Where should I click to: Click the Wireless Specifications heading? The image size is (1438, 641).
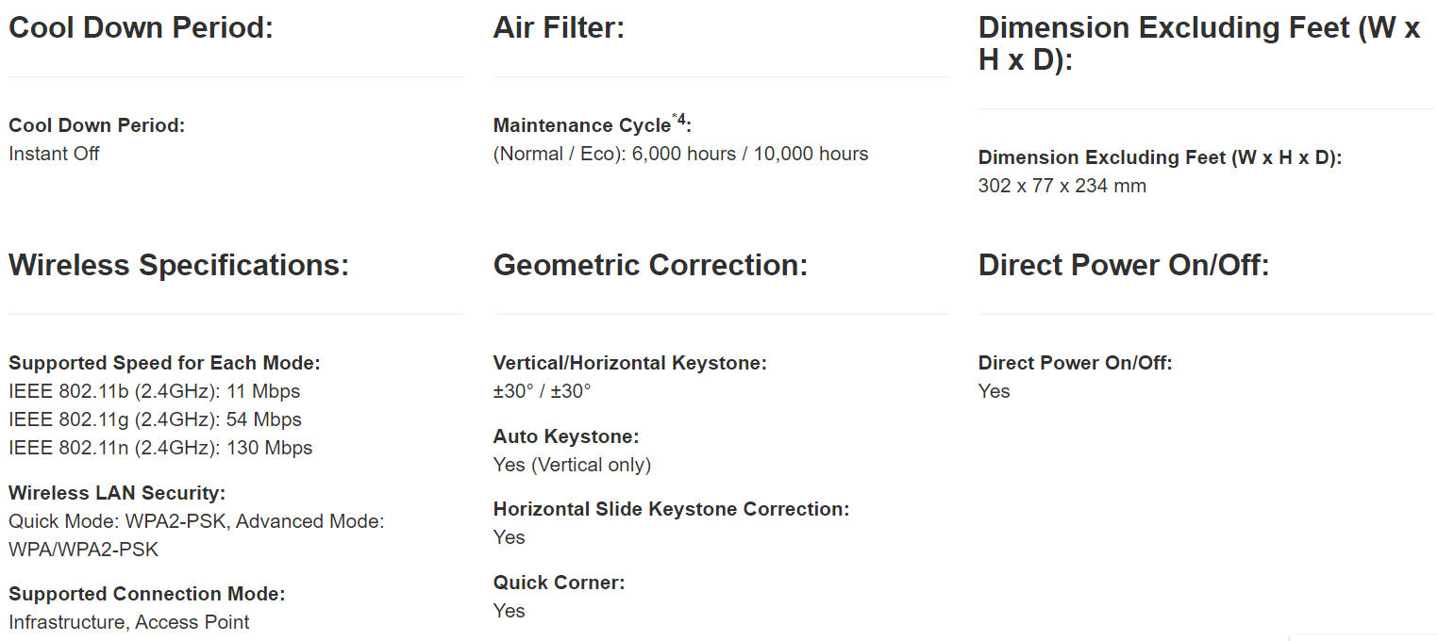(178, 265)
